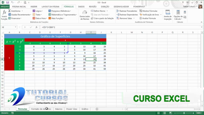The width and height of the screenshot is (204, 115).
Task: Click Definir Nome
Action: pos(99,11)
